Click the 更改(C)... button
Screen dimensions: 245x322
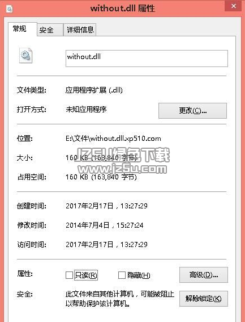(x=192, y=111)
